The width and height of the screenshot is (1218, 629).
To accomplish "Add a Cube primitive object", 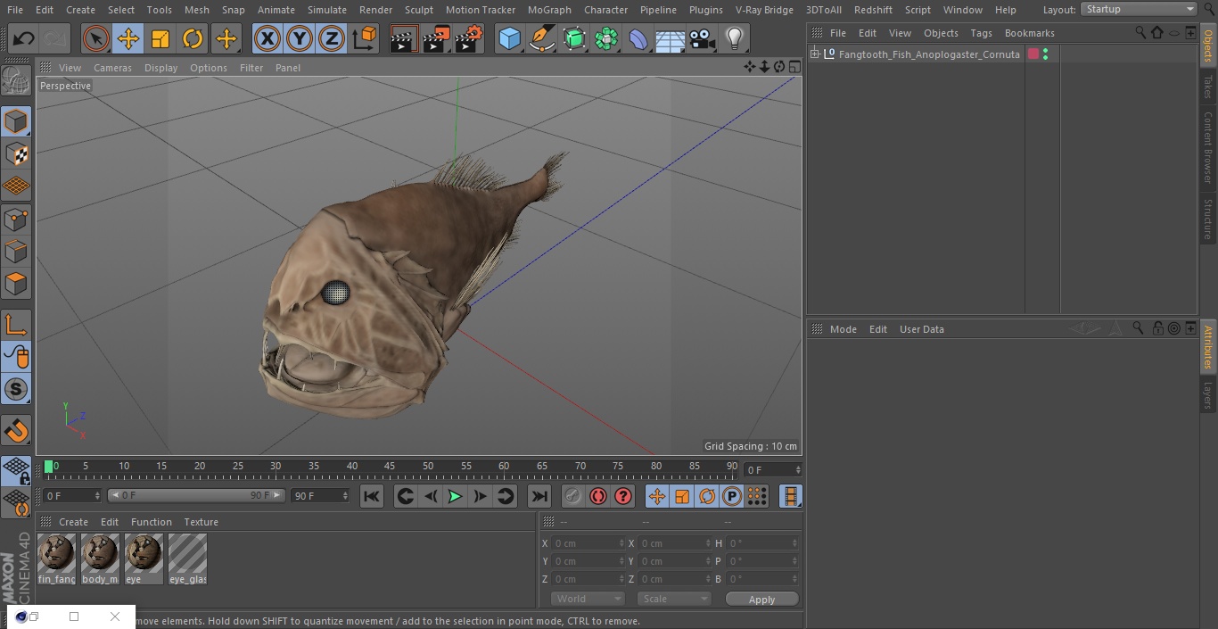I will coord(509,38).
